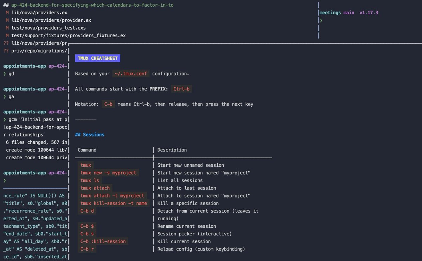Screen dimensions: 422x261
Task: Select the bare 'tmux' command cell
Action: click(x=86, y=165)
